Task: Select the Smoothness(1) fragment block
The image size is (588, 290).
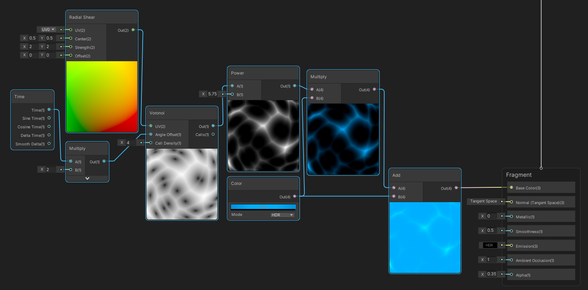Action: [541, 231]
